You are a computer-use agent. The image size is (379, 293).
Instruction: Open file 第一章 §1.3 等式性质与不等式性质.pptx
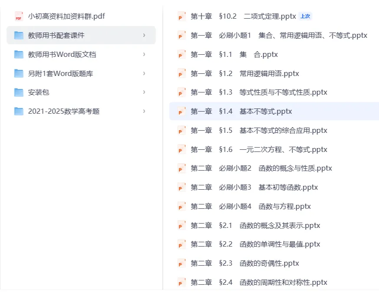coord(259,92)
